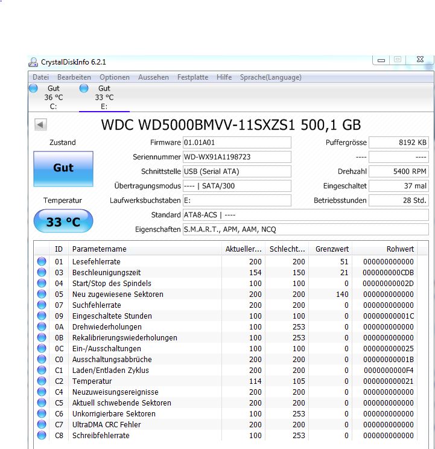This screenshot has width=435, height=449.
Task: Close the CrystalDiskInfo window
Action: coord(420,59)
